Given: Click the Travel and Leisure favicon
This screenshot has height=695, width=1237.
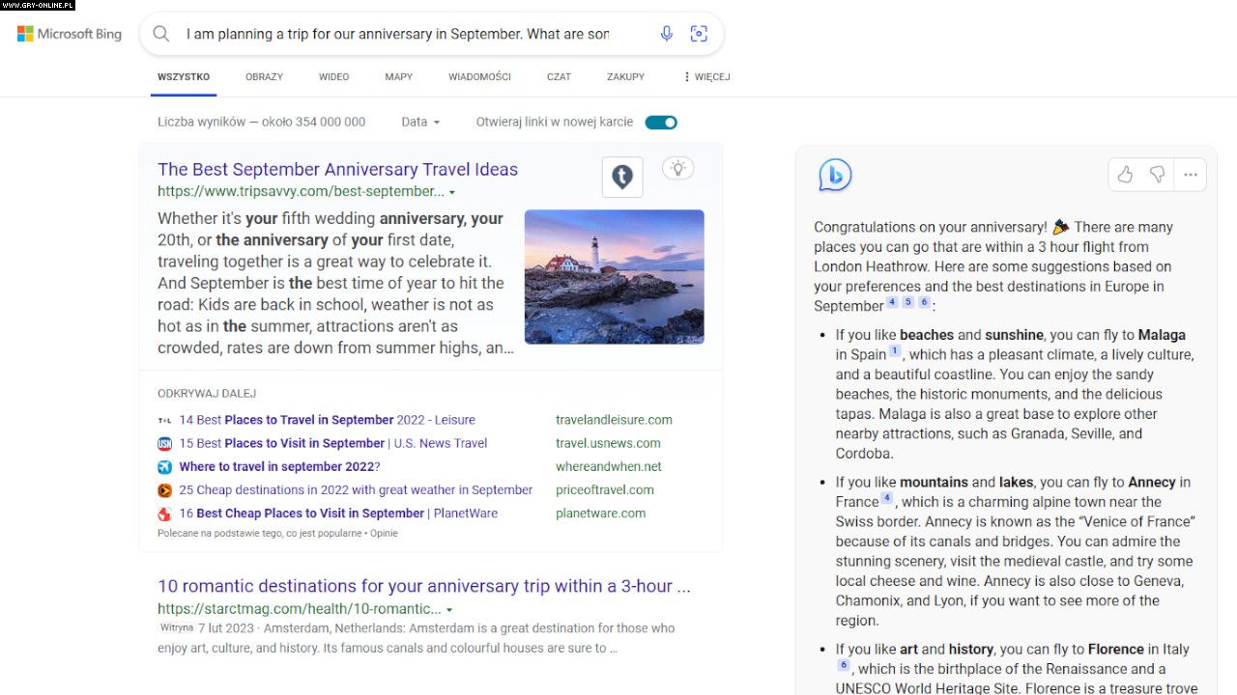Looking at the screenshot, I should click(164, 420).
